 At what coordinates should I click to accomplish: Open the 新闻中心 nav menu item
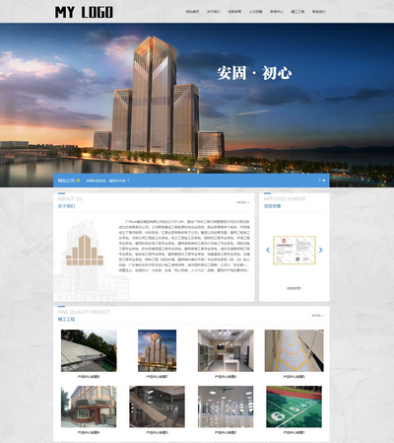point(277,12)
